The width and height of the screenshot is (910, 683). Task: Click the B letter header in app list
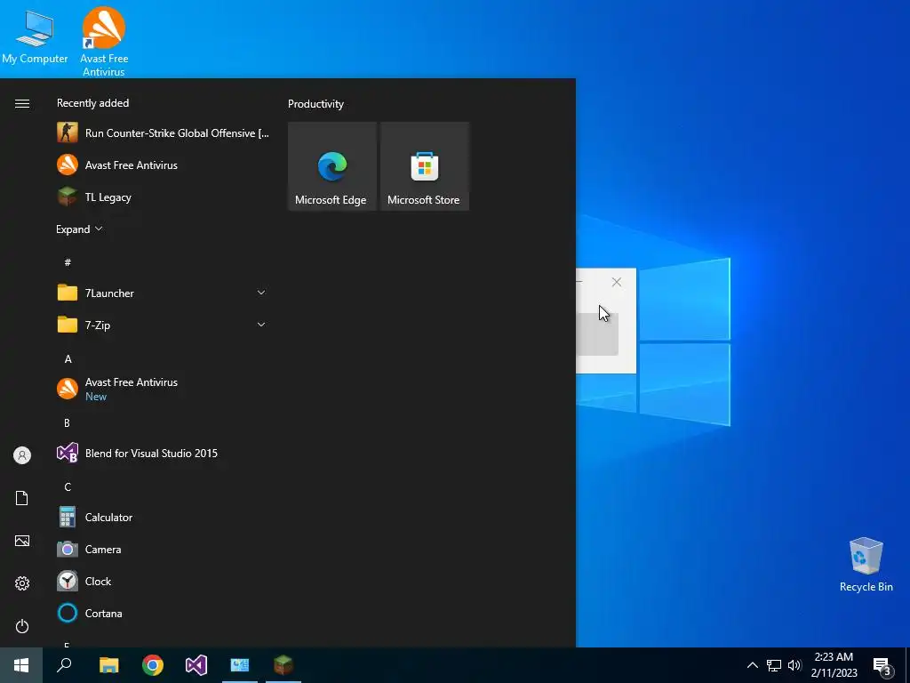pos(67,422)
